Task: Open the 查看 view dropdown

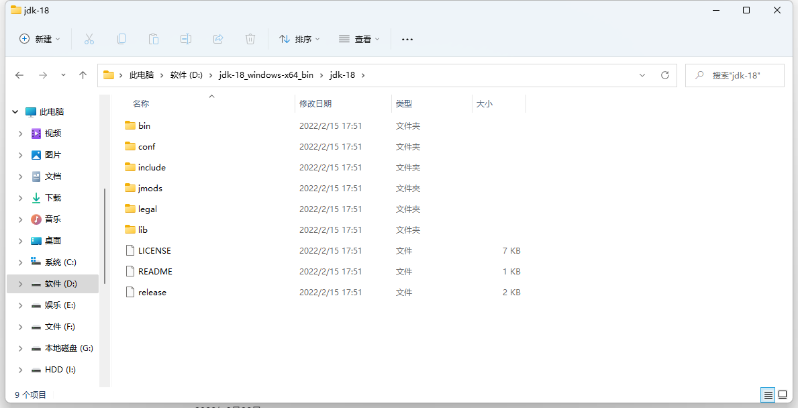Action: (x=360, y=39)
